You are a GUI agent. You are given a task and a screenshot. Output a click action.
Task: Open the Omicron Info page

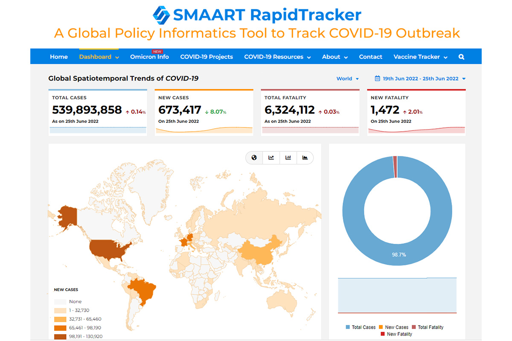[149, 57]
